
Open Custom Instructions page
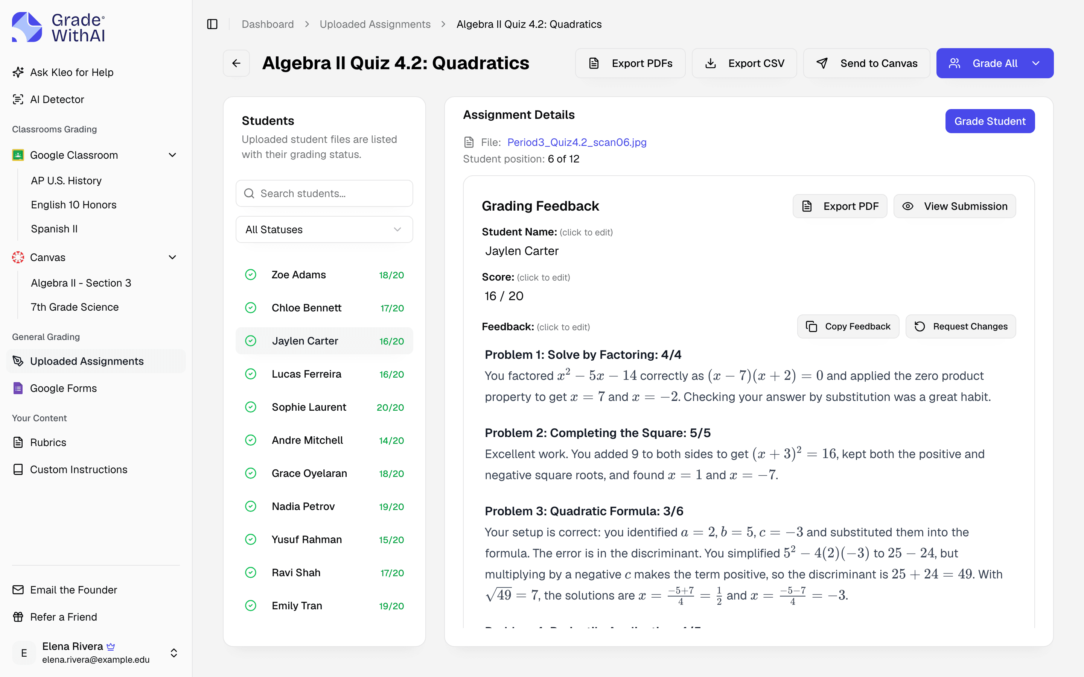96,469
